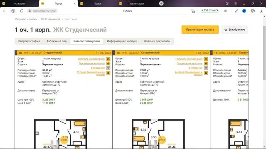Viewport: 266px width, 149px height.
Task: Click price 3 265 000 ₽ on №17
Action: coord(49,100)
